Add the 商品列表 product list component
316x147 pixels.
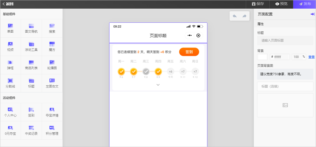[x=31, y=65]
